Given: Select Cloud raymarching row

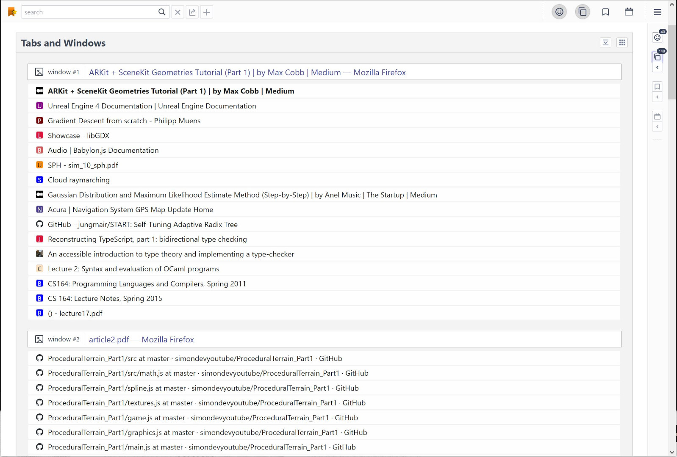Looking at the screenshot, I should pos(325,180).
